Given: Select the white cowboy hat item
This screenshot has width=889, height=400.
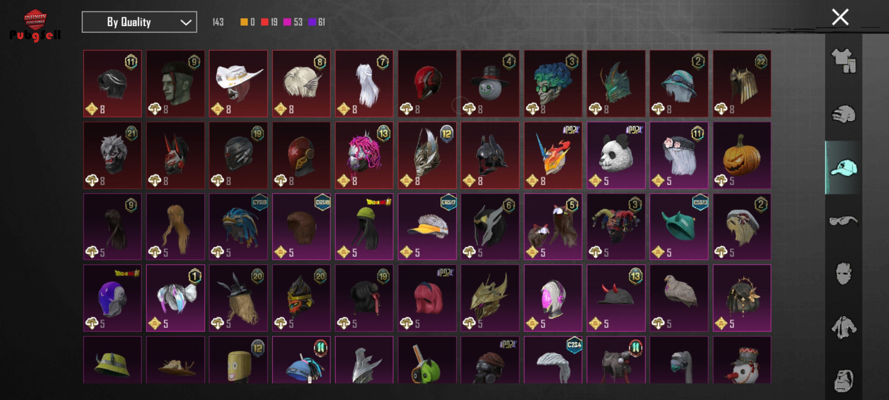Looking at the screenshot, I should coord(238,84).
